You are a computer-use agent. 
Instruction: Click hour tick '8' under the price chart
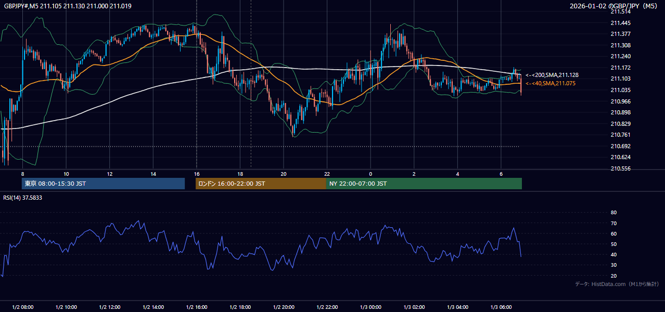(x=22, y=174)
